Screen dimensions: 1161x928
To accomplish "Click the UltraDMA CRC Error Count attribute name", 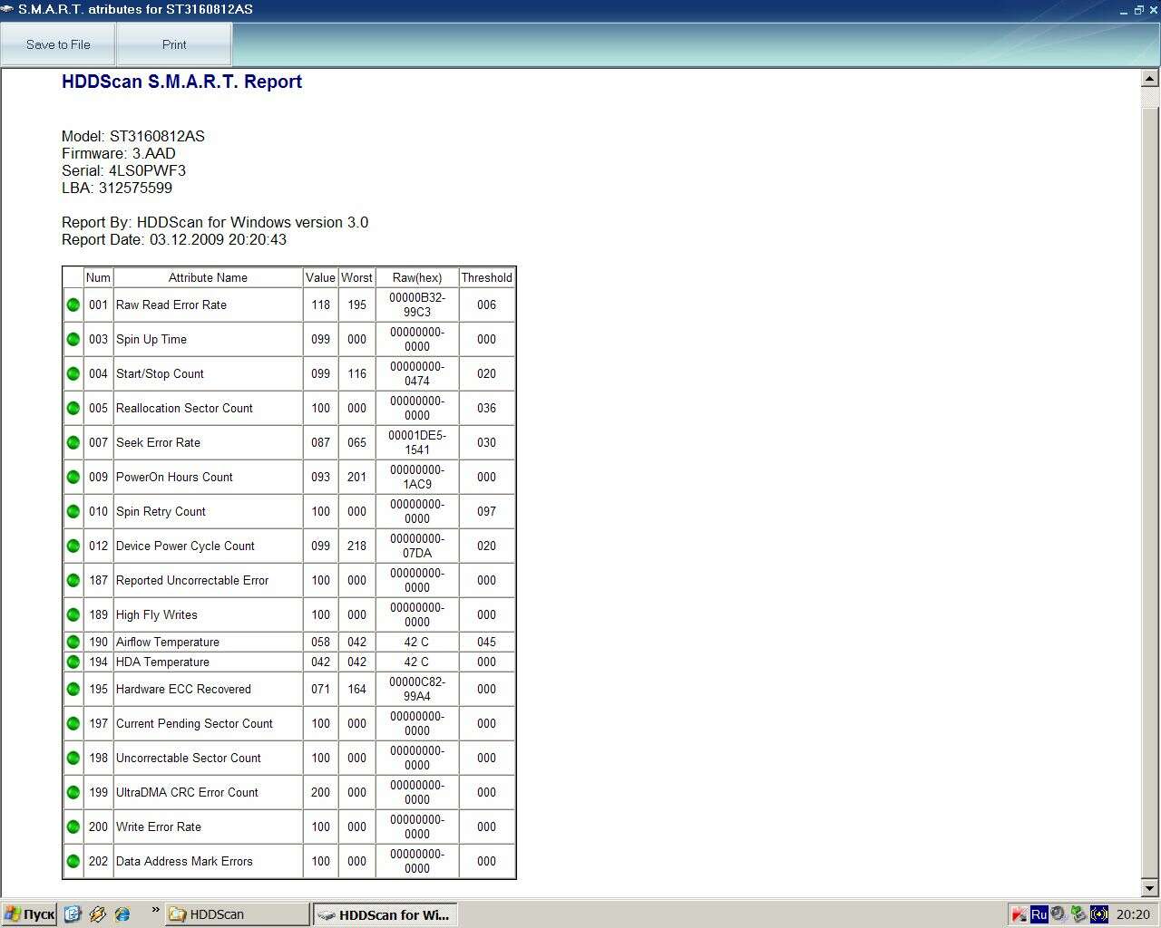I will click(187, 792).
